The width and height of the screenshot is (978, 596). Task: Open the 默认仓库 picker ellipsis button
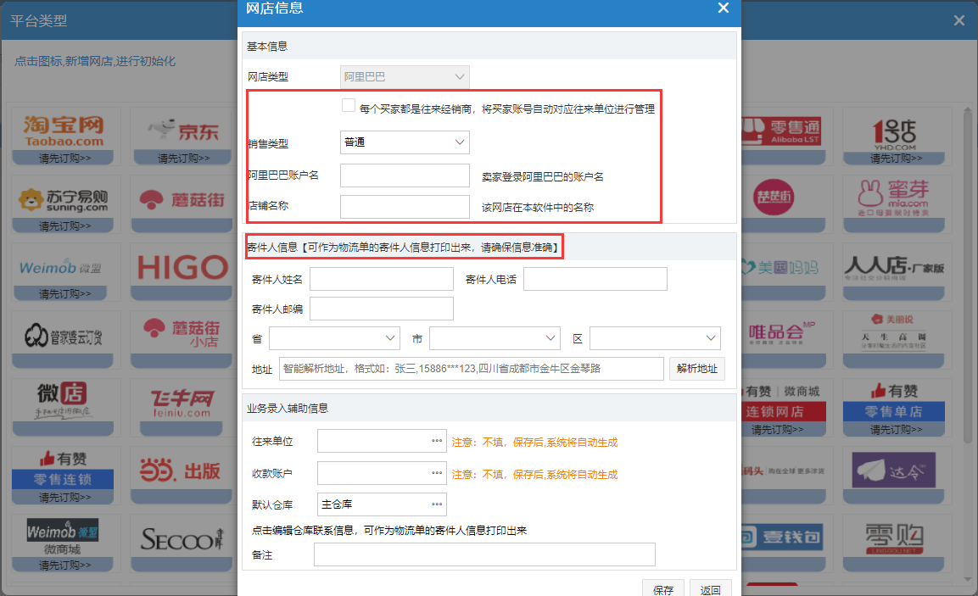437,504
